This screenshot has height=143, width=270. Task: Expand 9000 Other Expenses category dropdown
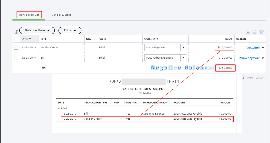184,58
